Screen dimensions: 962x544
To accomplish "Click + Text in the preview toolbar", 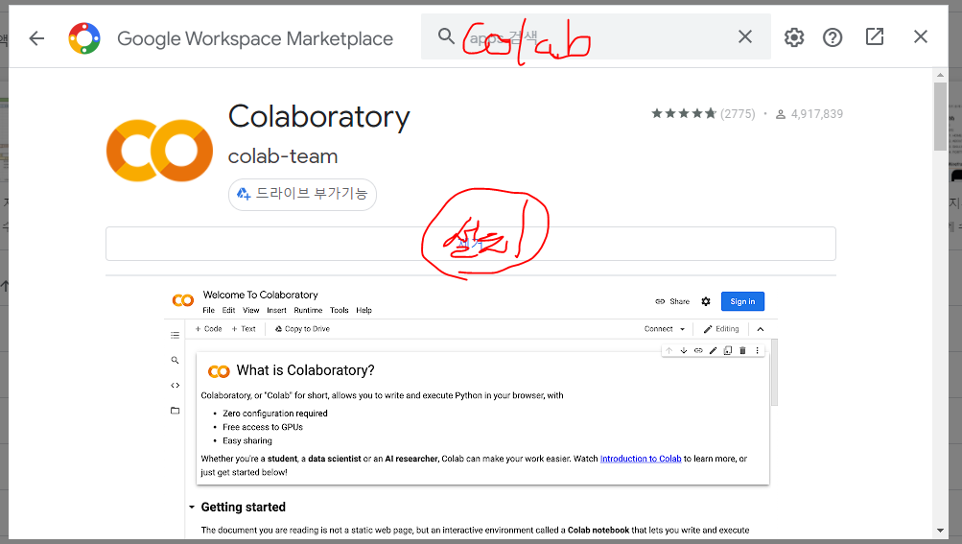I will pos(244,329).
